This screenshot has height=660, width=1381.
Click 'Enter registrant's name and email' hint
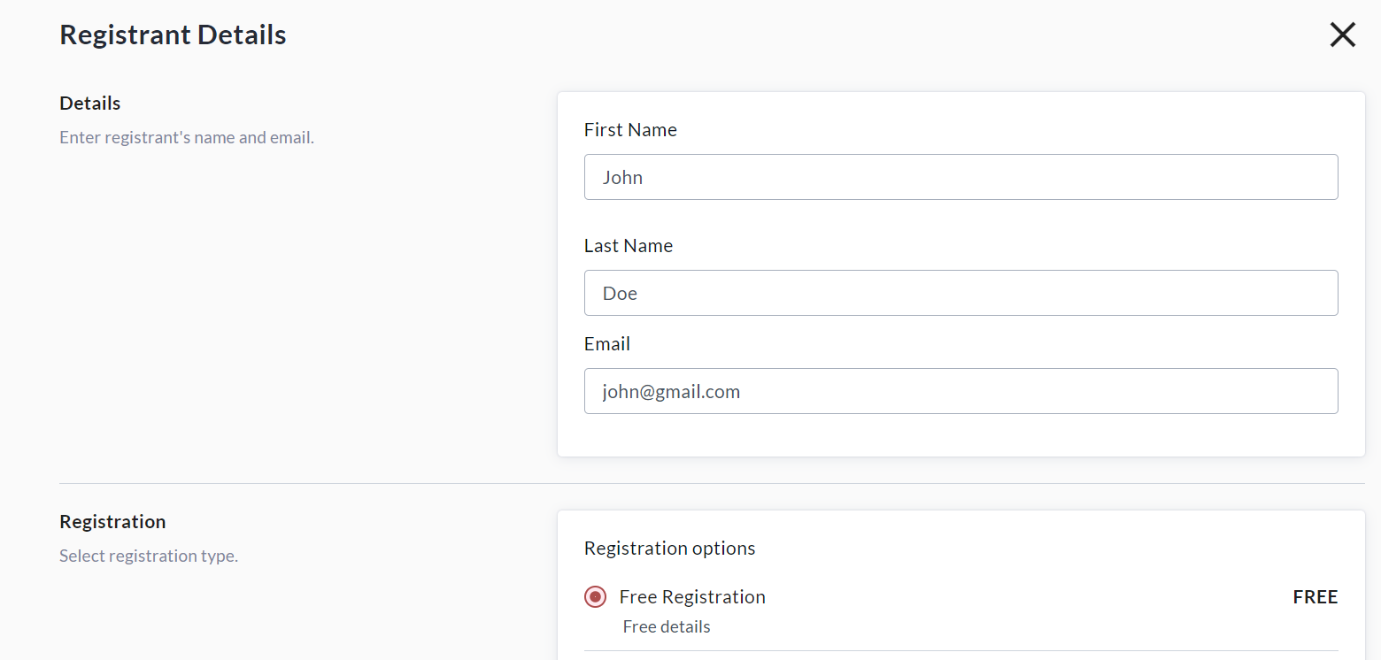point(187,138)
